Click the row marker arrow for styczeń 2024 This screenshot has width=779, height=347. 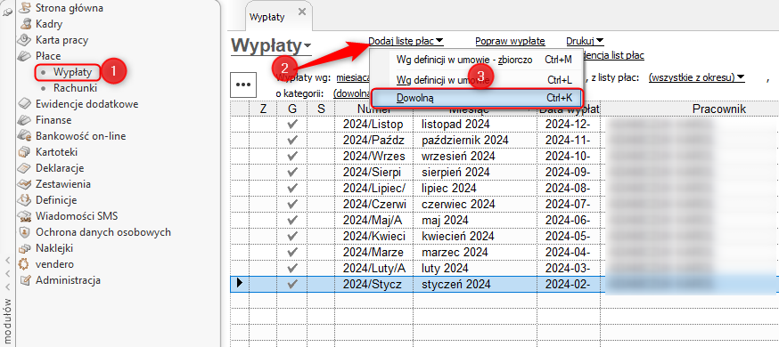[240, 284]
